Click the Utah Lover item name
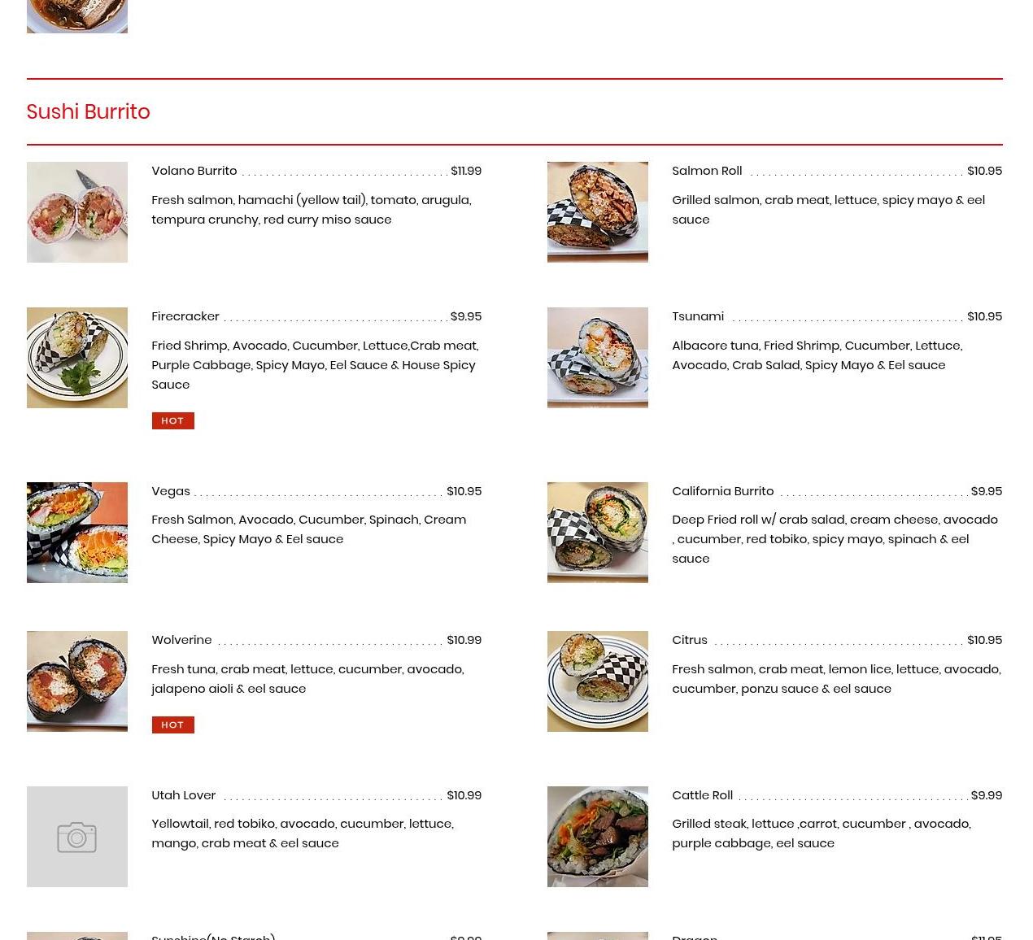Image resolution: width=1033 pixels, height=940 pixels. pyautogui.click(x=184, y=795)
